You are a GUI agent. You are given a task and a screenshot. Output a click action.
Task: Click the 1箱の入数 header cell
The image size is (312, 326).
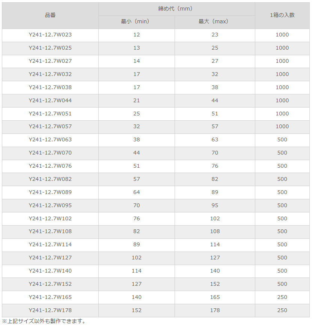tap(282, 15)
